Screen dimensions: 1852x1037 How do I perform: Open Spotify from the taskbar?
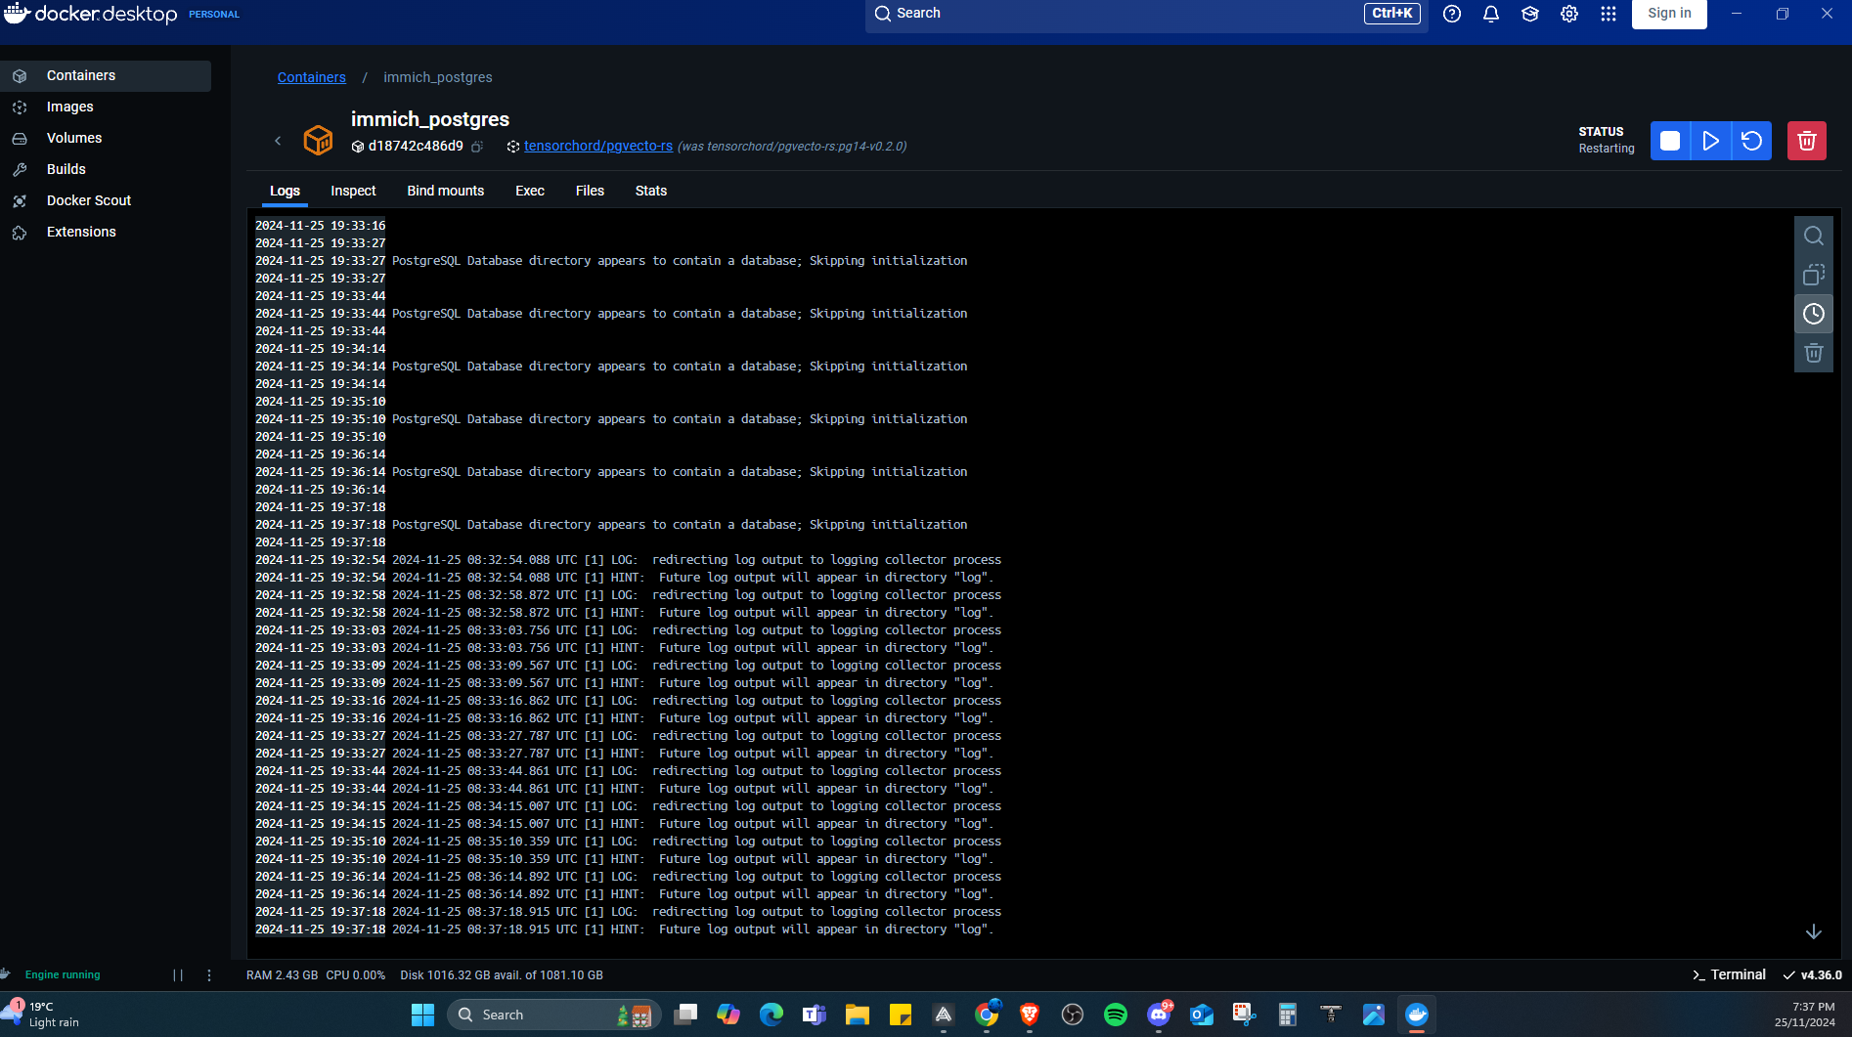pyautogui.click(x=1116, y=1015)
